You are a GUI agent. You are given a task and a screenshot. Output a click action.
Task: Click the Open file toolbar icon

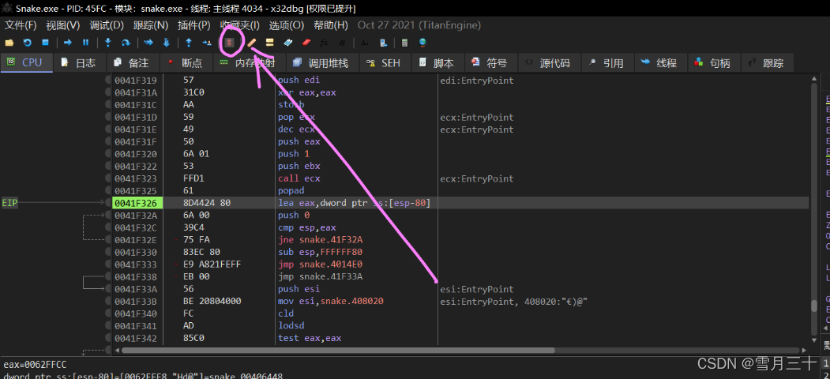coord(9,43)
